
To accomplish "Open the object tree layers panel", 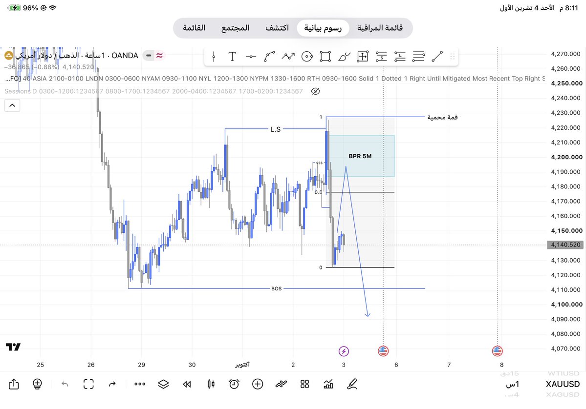I will click(x=163, y=384).
